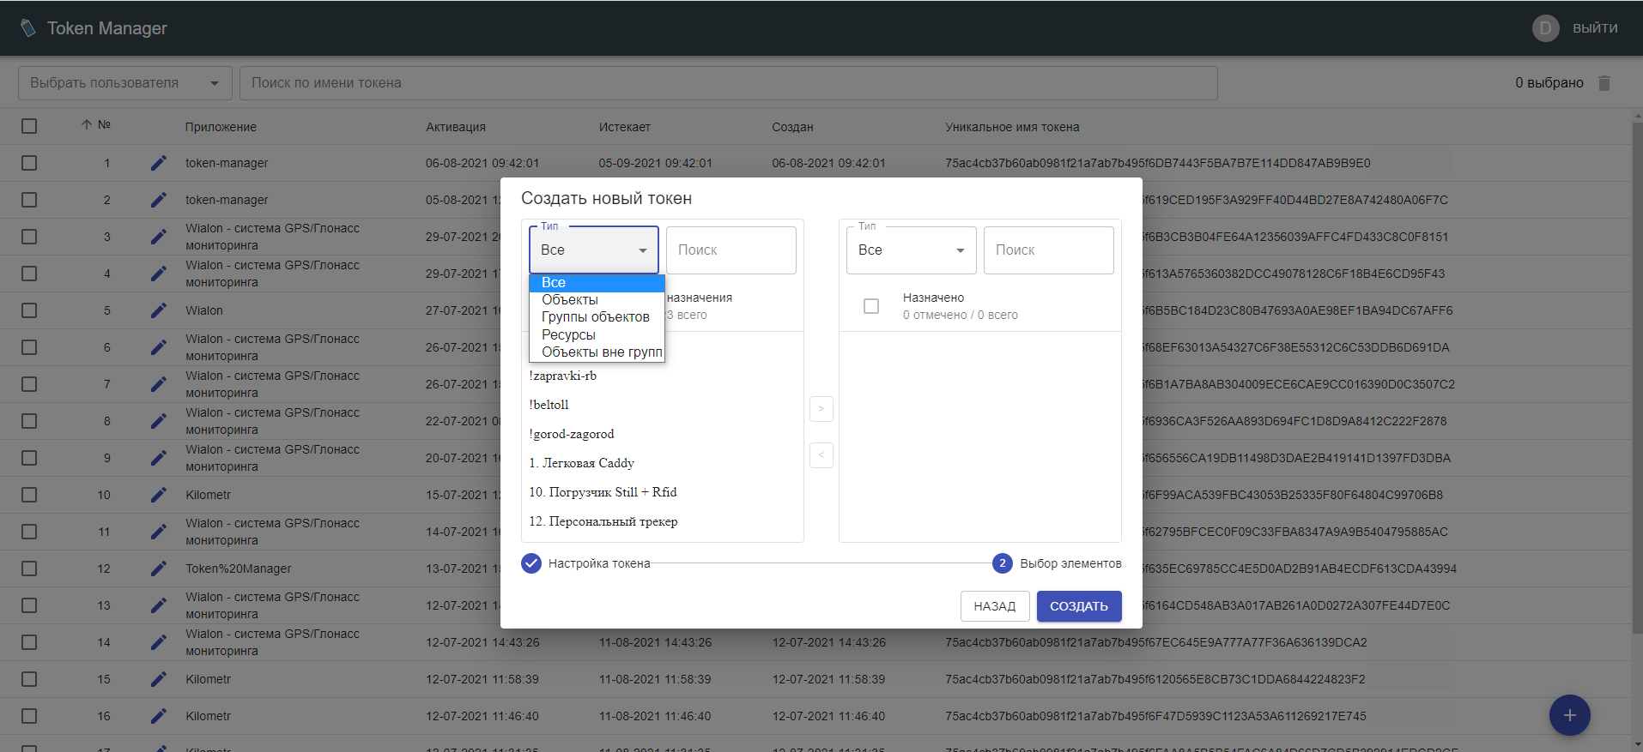Choose 'Ресурсы' option in dropdown list
1643x752 pixels.
click(568, 334)
